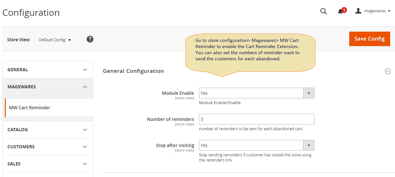Image resolution: width=395 pixels, height=177 pixels.
Task: Click the Configuration page title
Action: [31, 13]
